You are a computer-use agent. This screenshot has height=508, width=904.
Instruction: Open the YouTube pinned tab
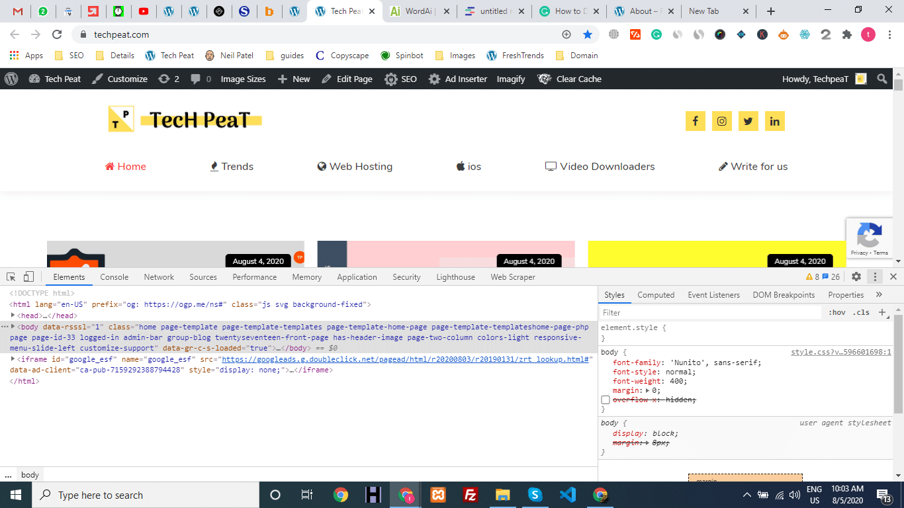(x=144, y=11)
